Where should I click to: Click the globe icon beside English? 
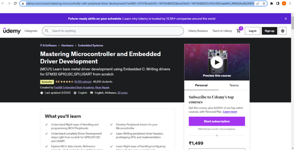[75, 93]
